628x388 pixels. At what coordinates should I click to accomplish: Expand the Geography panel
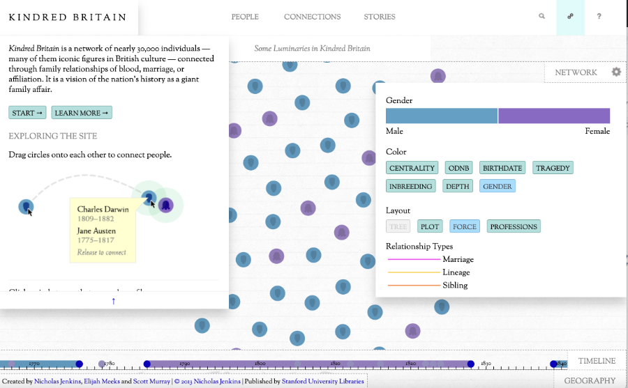[x=590, y=380]
